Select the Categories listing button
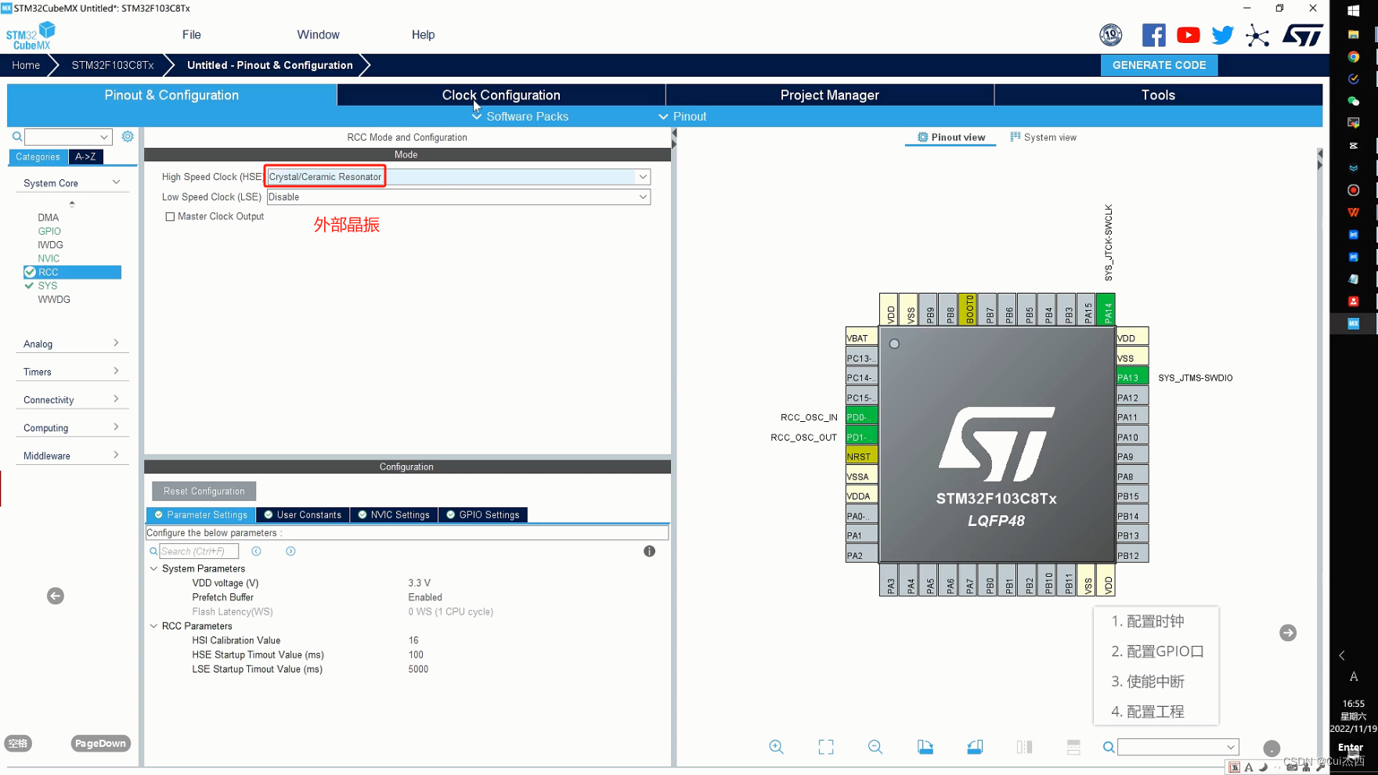Screen dimensions: 1378x775 (38, 157)
